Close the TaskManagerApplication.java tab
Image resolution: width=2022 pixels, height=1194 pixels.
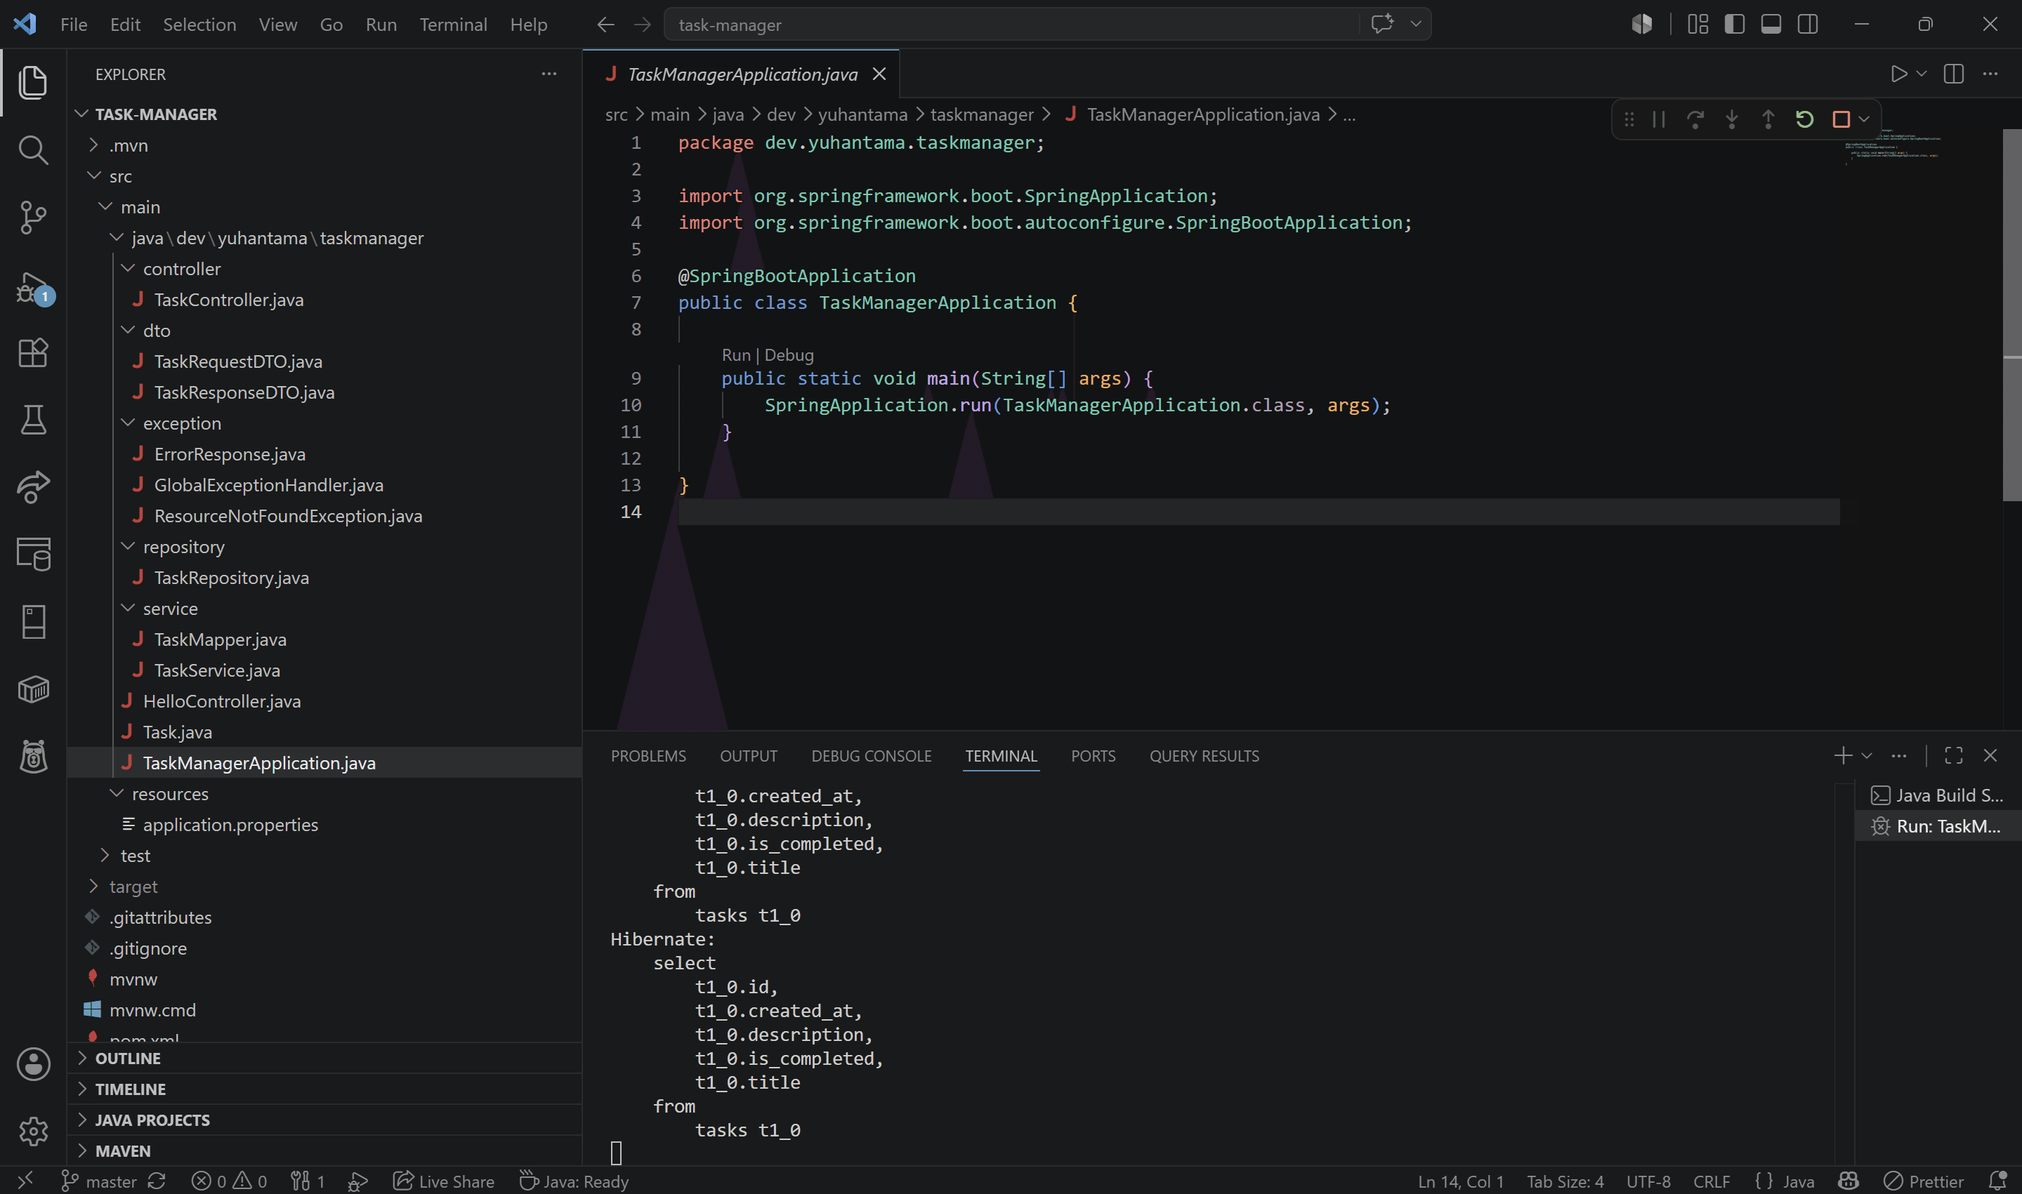[x=880, y=74]
